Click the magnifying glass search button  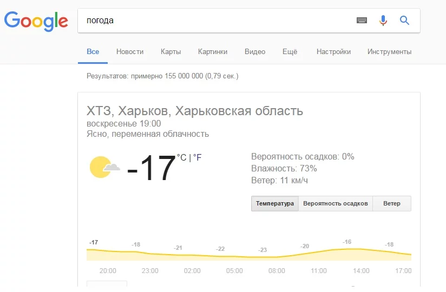(404, 21)
